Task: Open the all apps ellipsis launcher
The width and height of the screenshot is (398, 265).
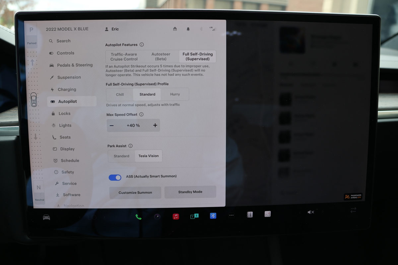Action: (232, 215)
